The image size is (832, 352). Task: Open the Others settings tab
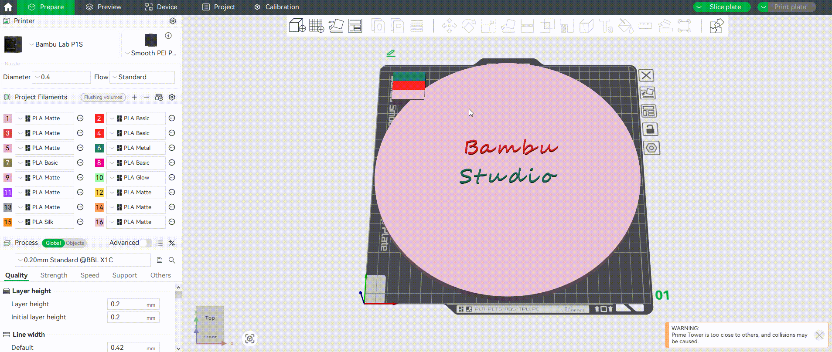(x=160, y=275)
